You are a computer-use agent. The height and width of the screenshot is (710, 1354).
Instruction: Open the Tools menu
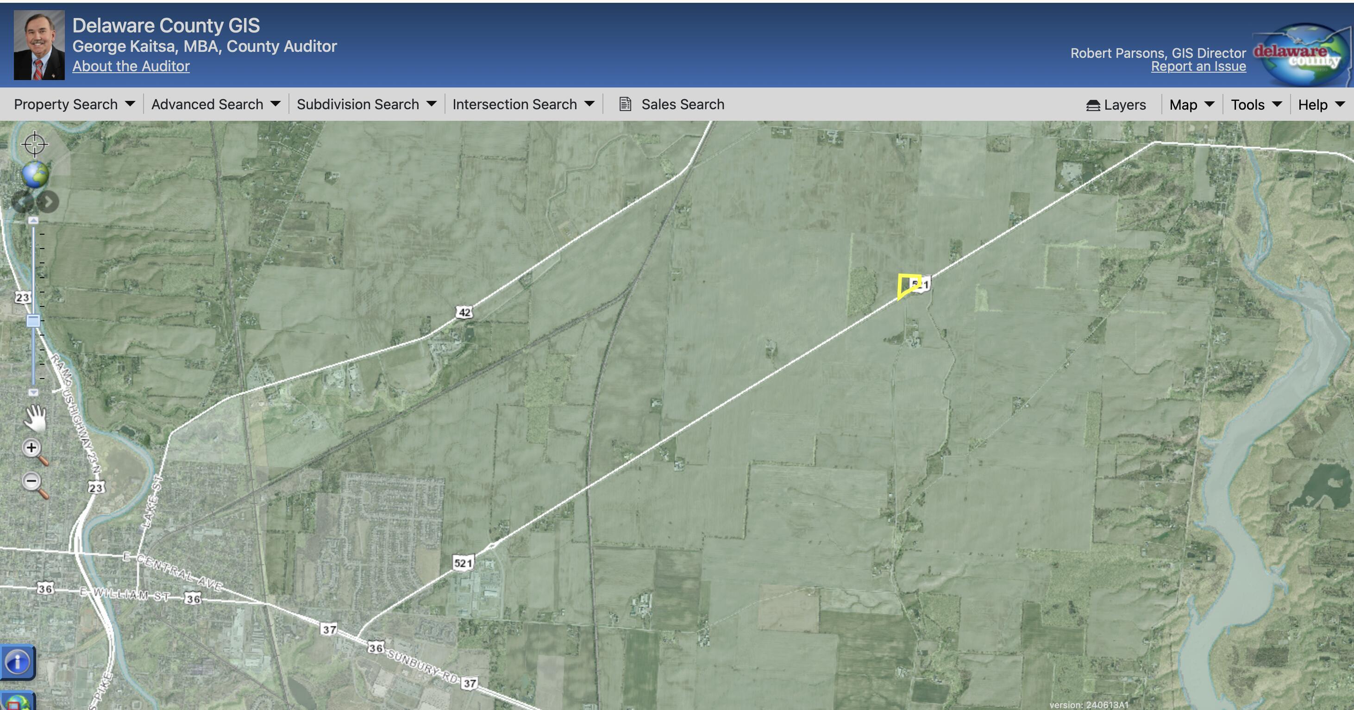click(1256, 105)
